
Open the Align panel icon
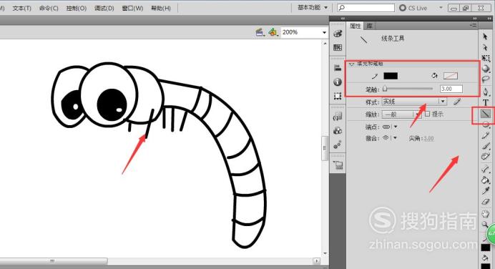[338, 68]
